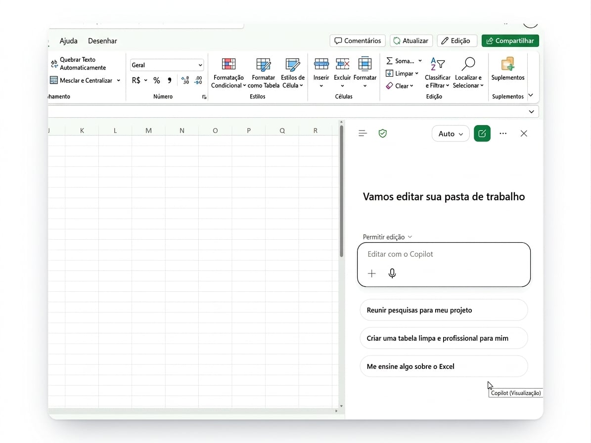Decrease decimal places
Viewport: 591px width, 443px height.
pyautogui.click(x=198, y=80)
